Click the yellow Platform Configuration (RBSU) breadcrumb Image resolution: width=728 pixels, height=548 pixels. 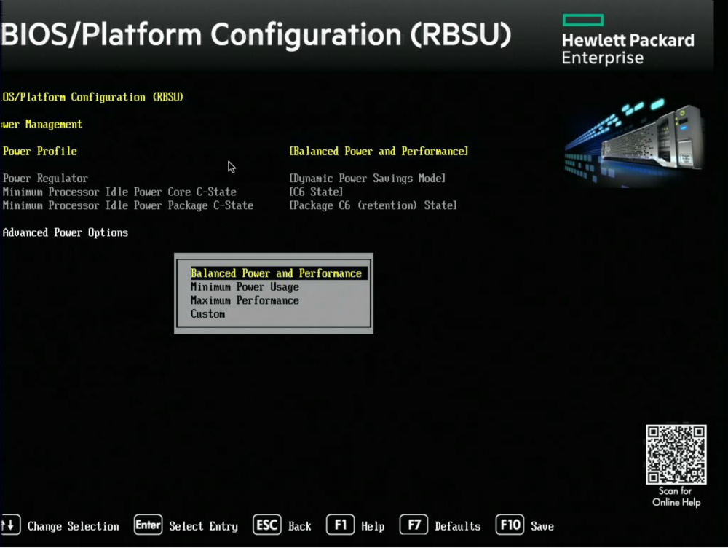[x=92, y=97]
